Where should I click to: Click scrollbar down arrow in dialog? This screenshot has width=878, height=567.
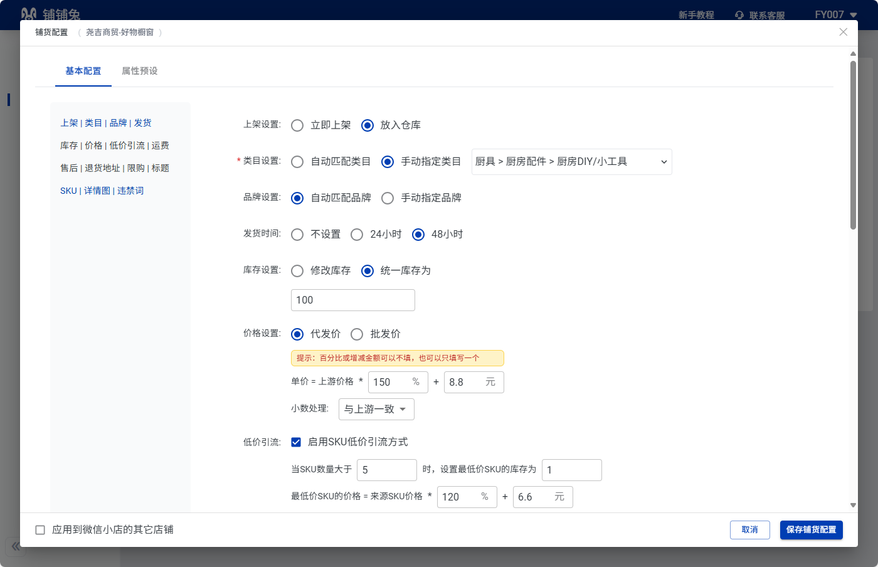(x=853, y=505)
